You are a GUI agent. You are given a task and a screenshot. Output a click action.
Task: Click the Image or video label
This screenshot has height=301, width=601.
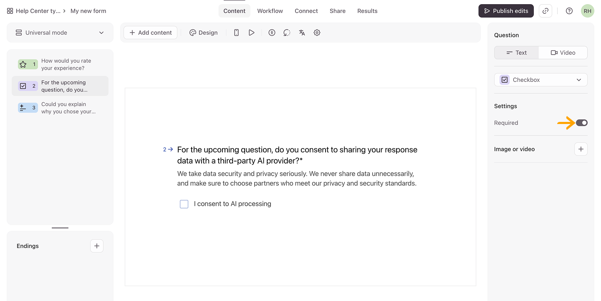tap(514, 149)
